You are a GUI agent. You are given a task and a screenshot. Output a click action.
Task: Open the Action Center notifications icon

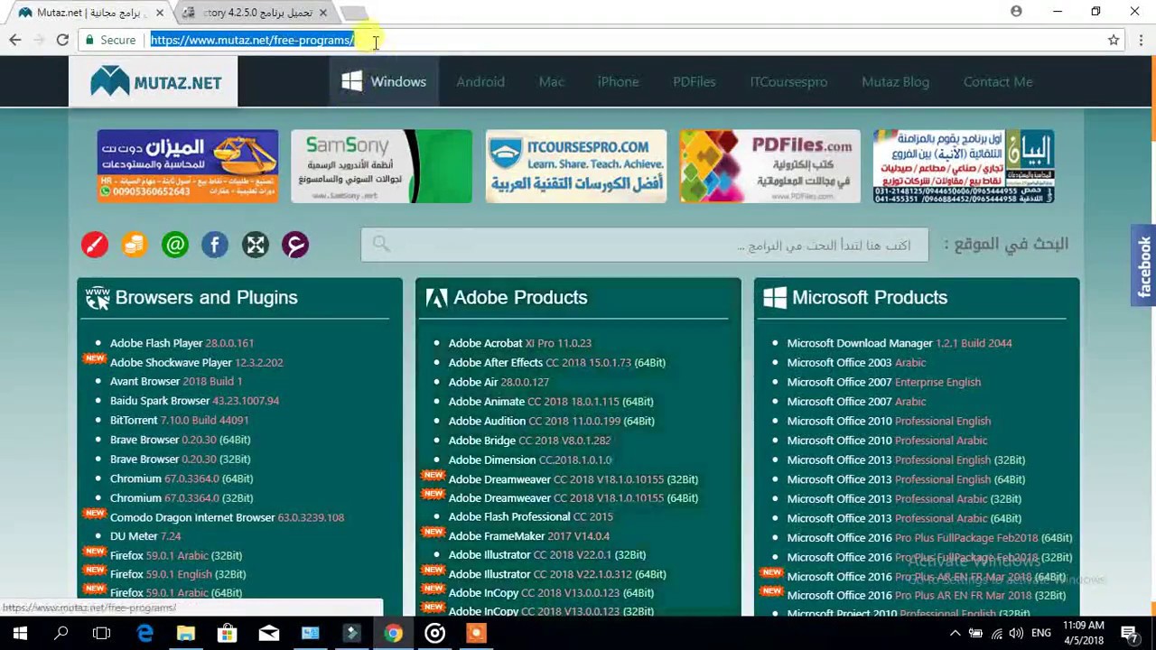1129,633
